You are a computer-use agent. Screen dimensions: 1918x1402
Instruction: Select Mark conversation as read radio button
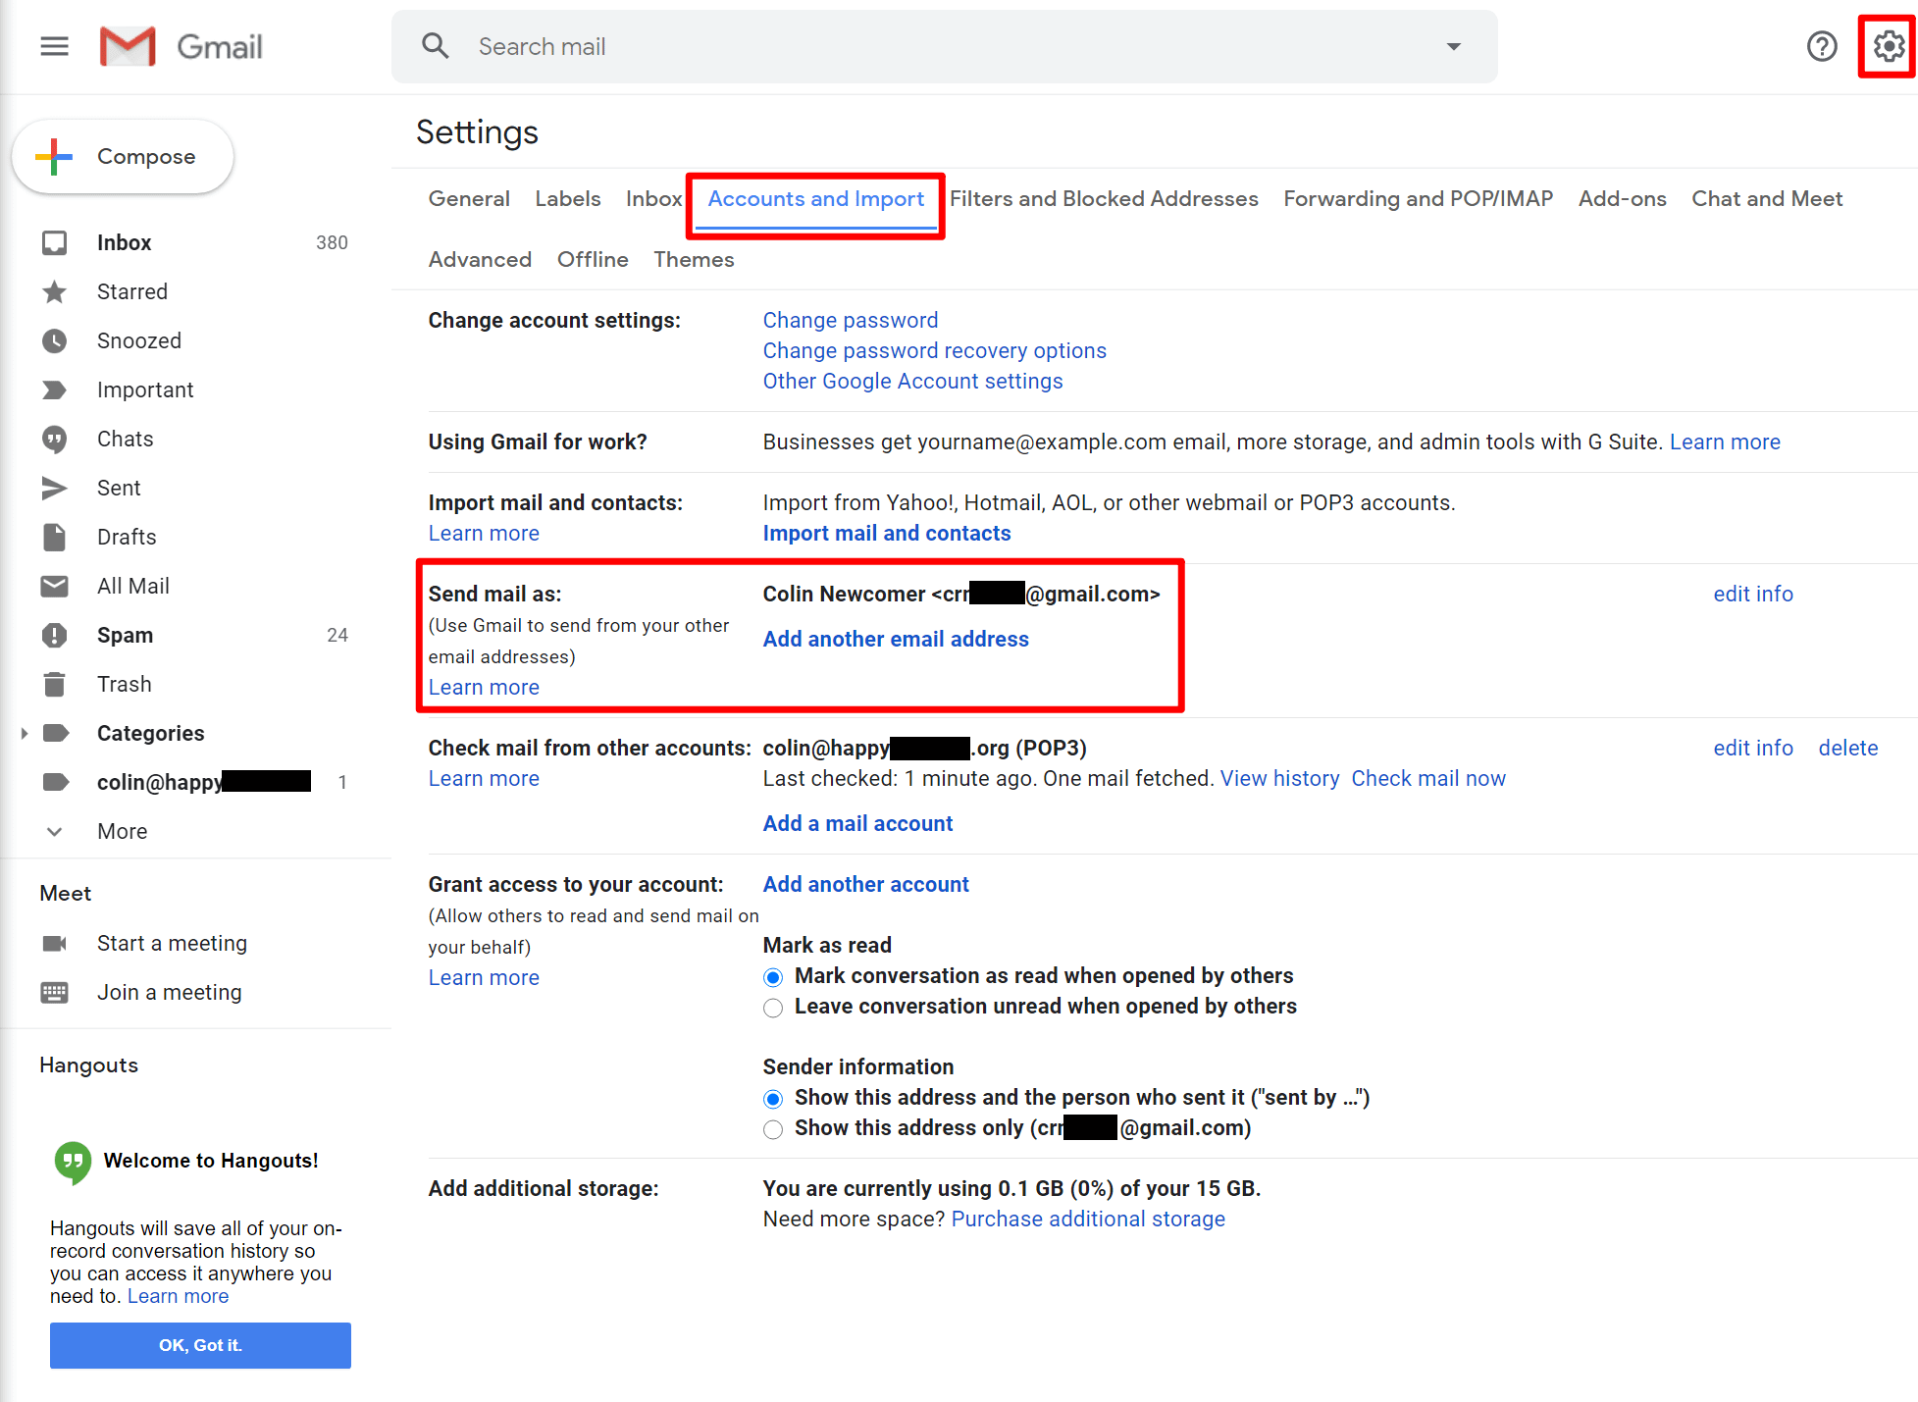(x=771, y=974)
